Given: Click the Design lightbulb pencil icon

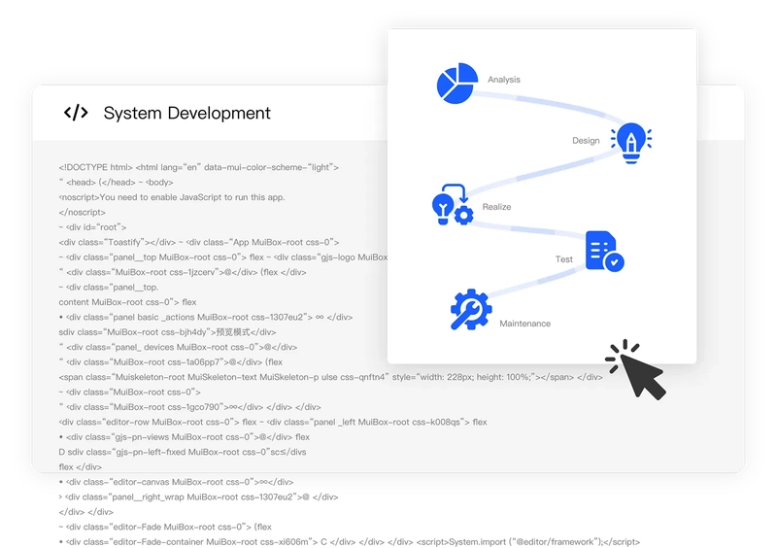Looking at the screenshot, I should pos(630,142).
